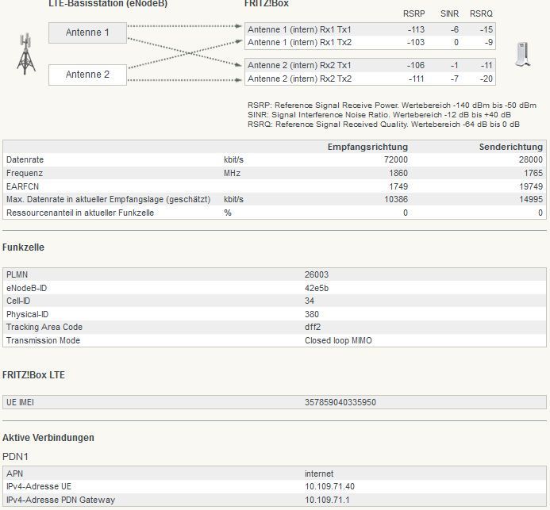Click the cell tower base station icon

[x=26, y=54]
